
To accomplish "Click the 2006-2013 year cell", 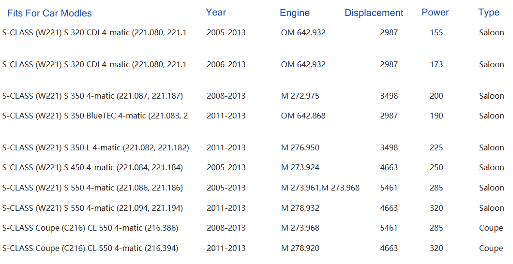I will [226, 64].
